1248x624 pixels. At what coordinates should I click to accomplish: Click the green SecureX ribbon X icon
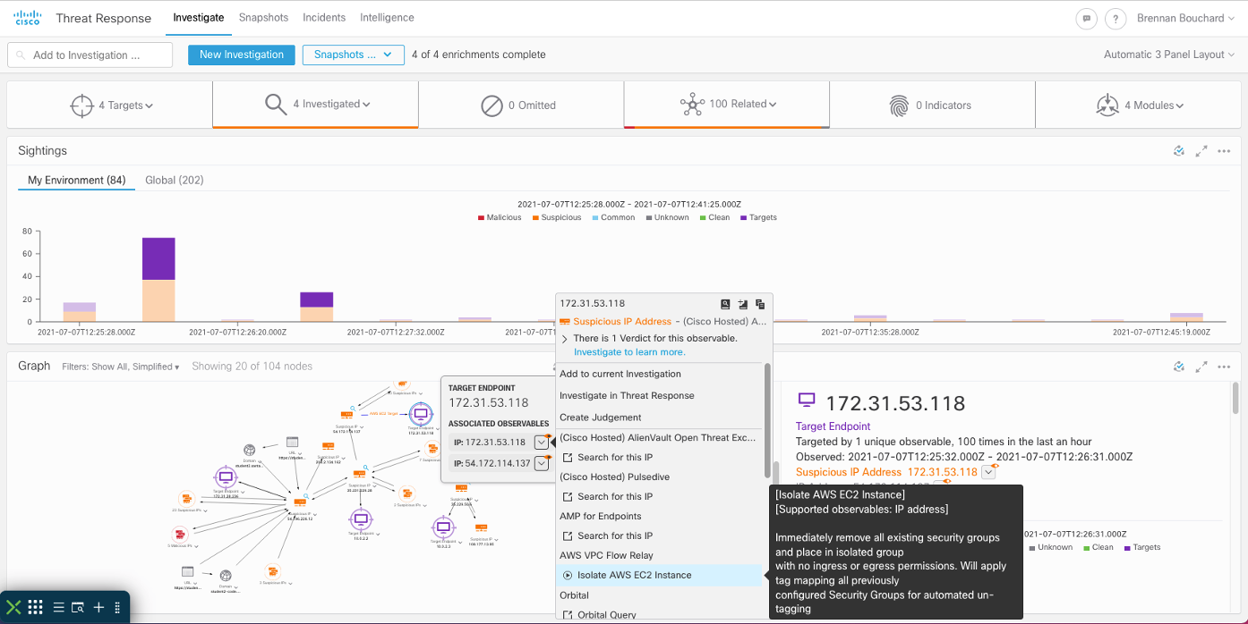[x=13, y=607]
